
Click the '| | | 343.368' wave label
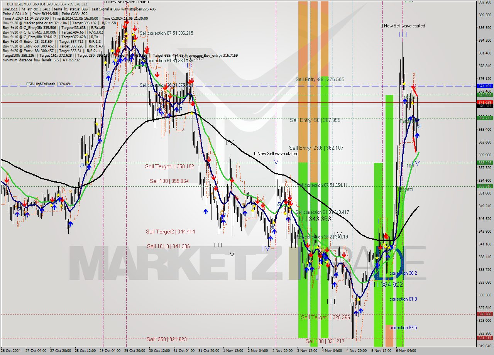coord(314,219)
